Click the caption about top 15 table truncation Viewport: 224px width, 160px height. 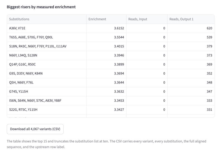pos(106,144)
